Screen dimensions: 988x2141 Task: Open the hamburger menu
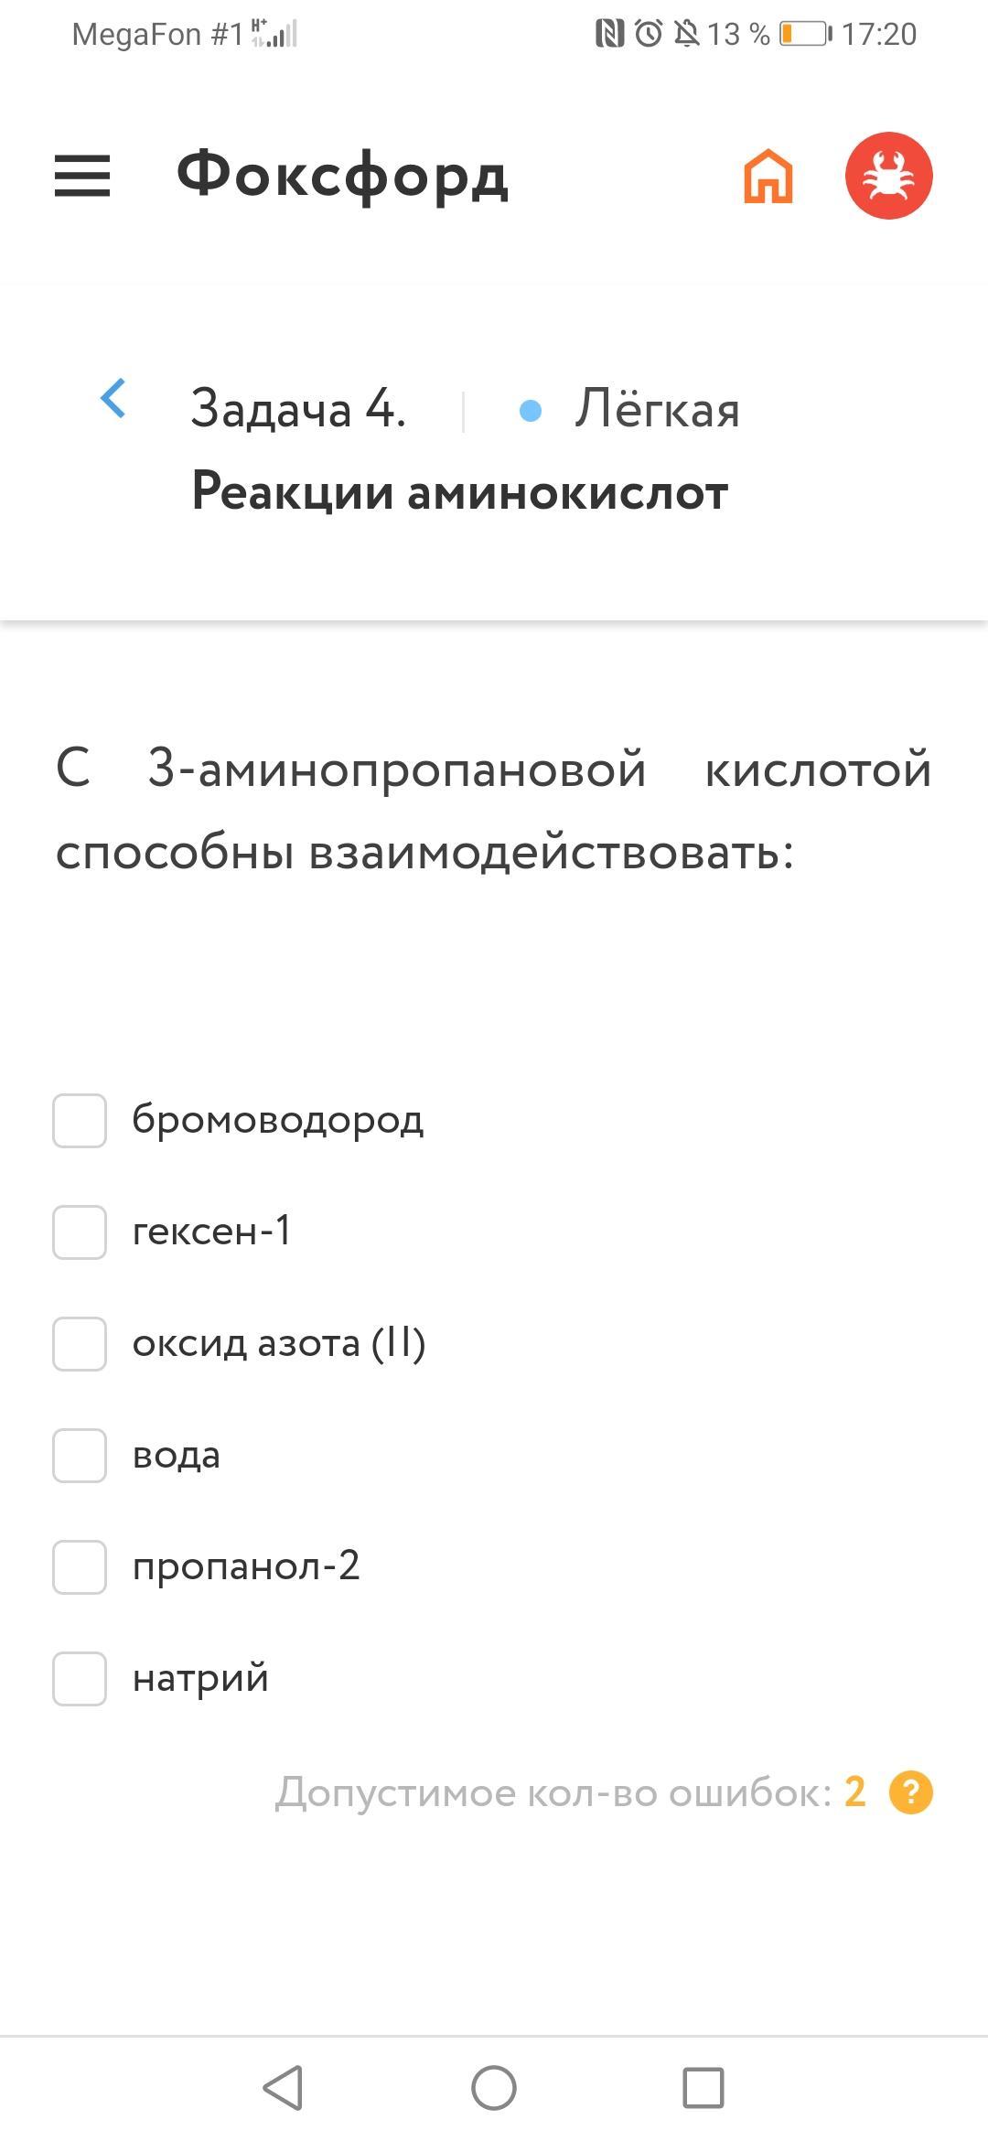(x=82, y=176)
